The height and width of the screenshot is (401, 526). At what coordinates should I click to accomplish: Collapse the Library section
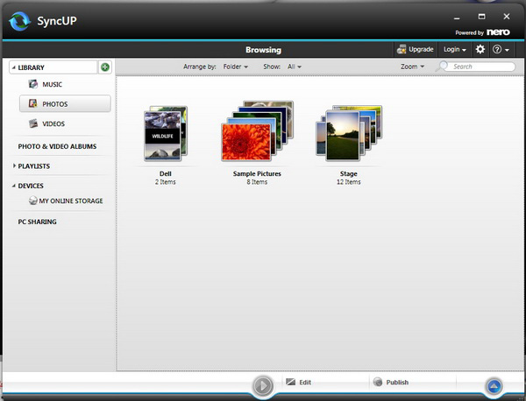point(13,67)
